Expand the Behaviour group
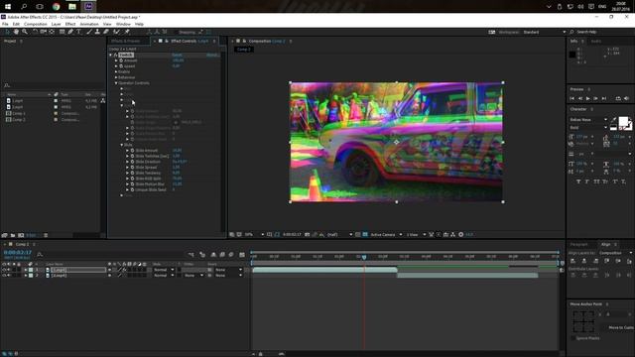The height and width of the screenshot is (357, 635). pos(116,77)
